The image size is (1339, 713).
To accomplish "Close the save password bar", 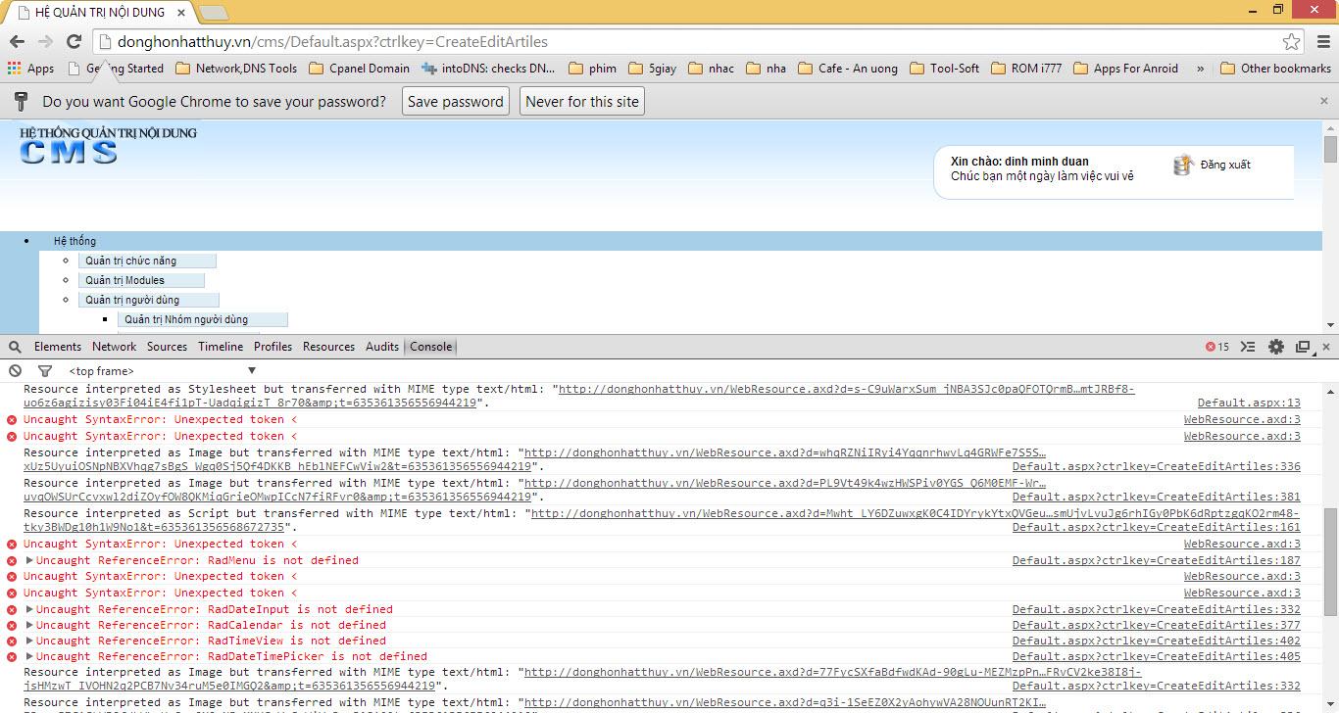I will pos(1323,101).
